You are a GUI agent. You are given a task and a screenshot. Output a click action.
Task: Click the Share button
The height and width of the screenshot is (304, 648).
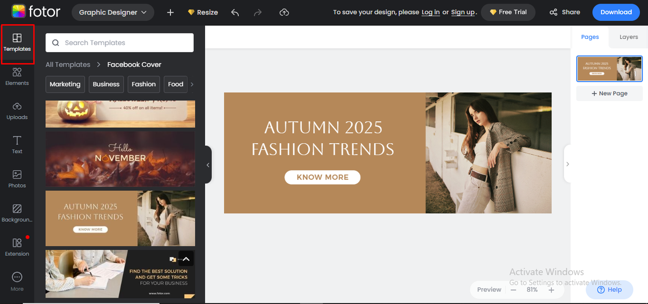[565, 12]
